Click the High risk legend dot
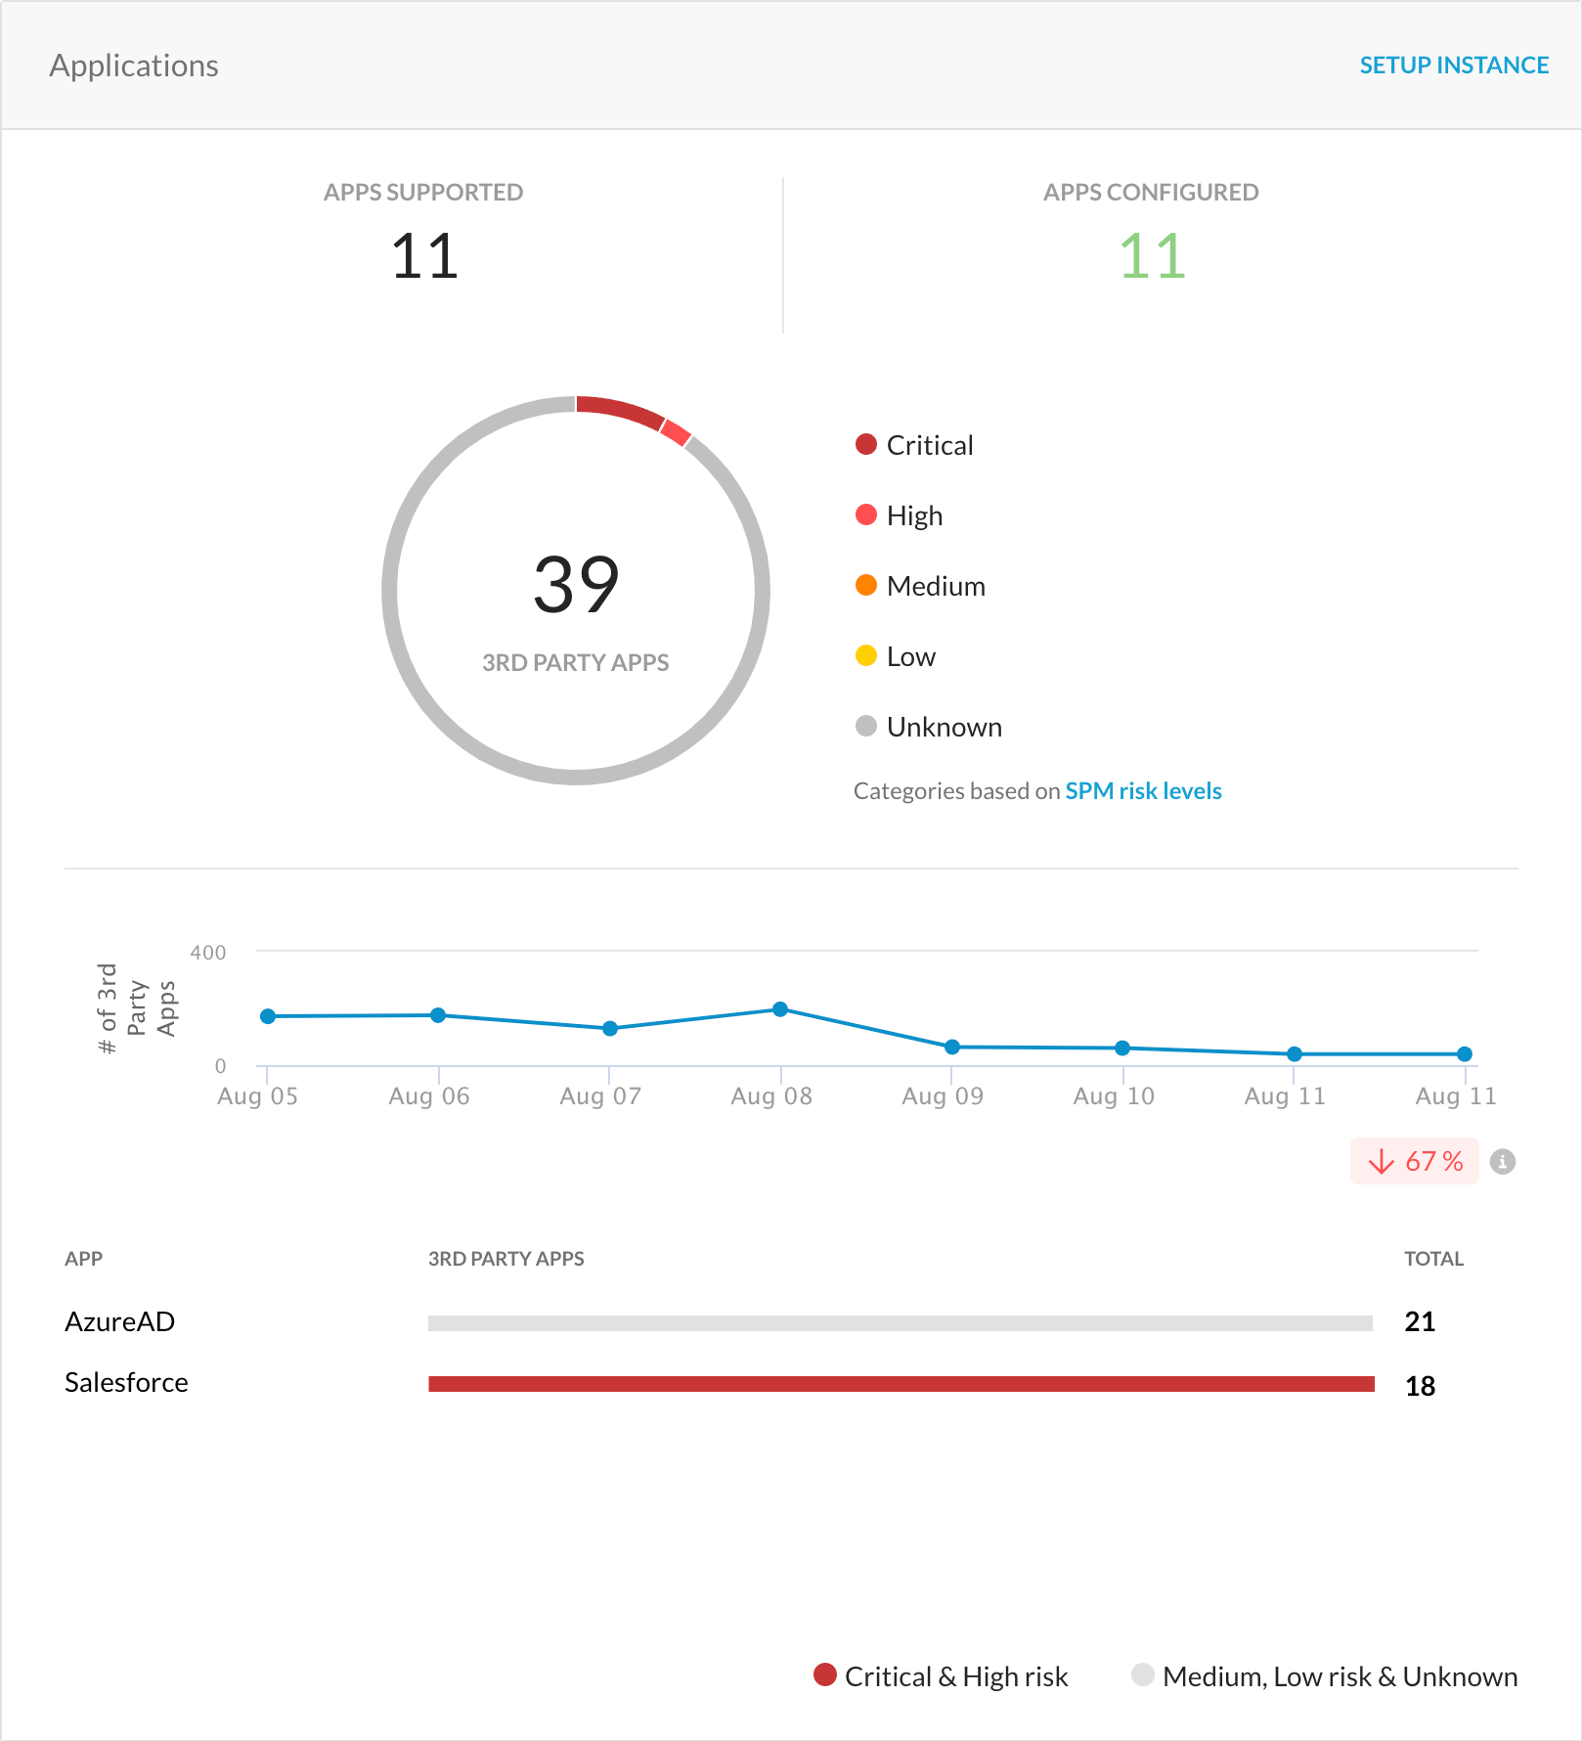 point(866,514)
